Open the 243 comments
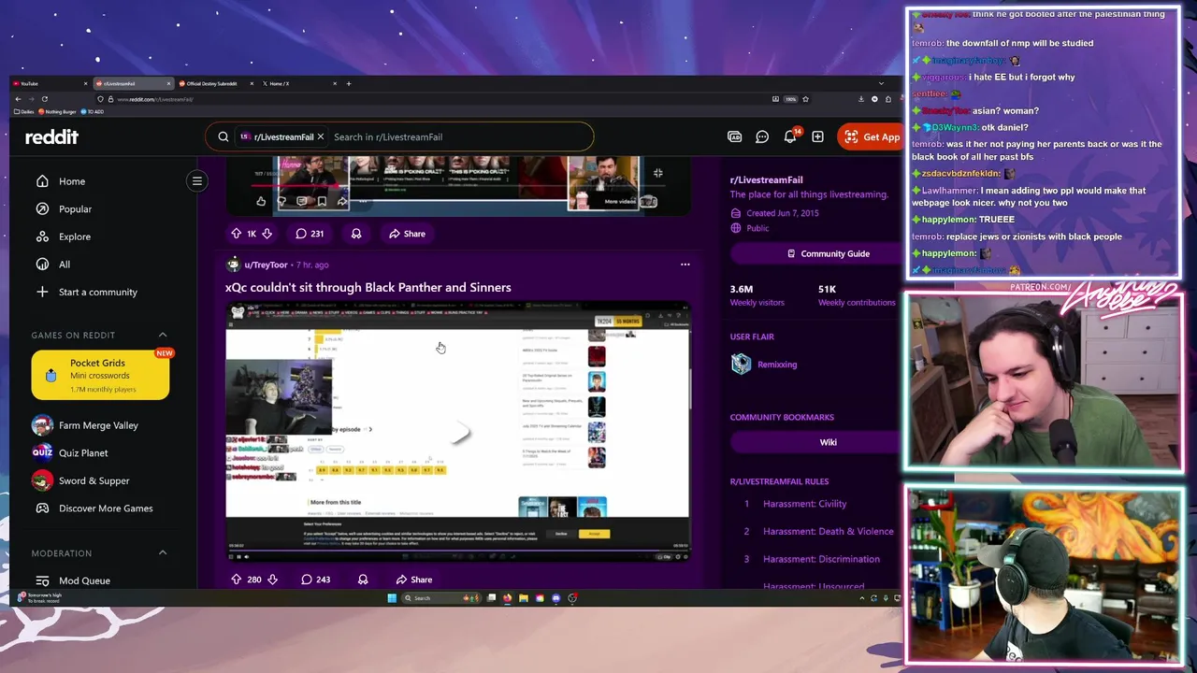Screen dimensions: 1197x673 point(315,580)
